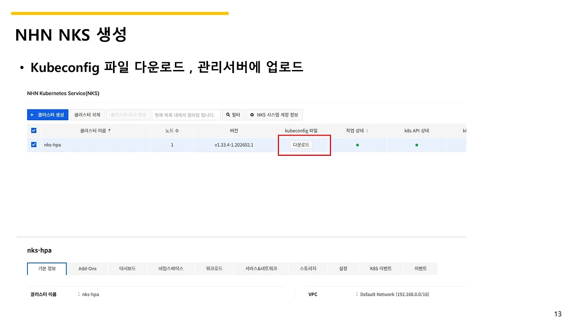Click the green k8s API 상태 indicator dot
574x323 pixels.
click(x=417, y=145)
